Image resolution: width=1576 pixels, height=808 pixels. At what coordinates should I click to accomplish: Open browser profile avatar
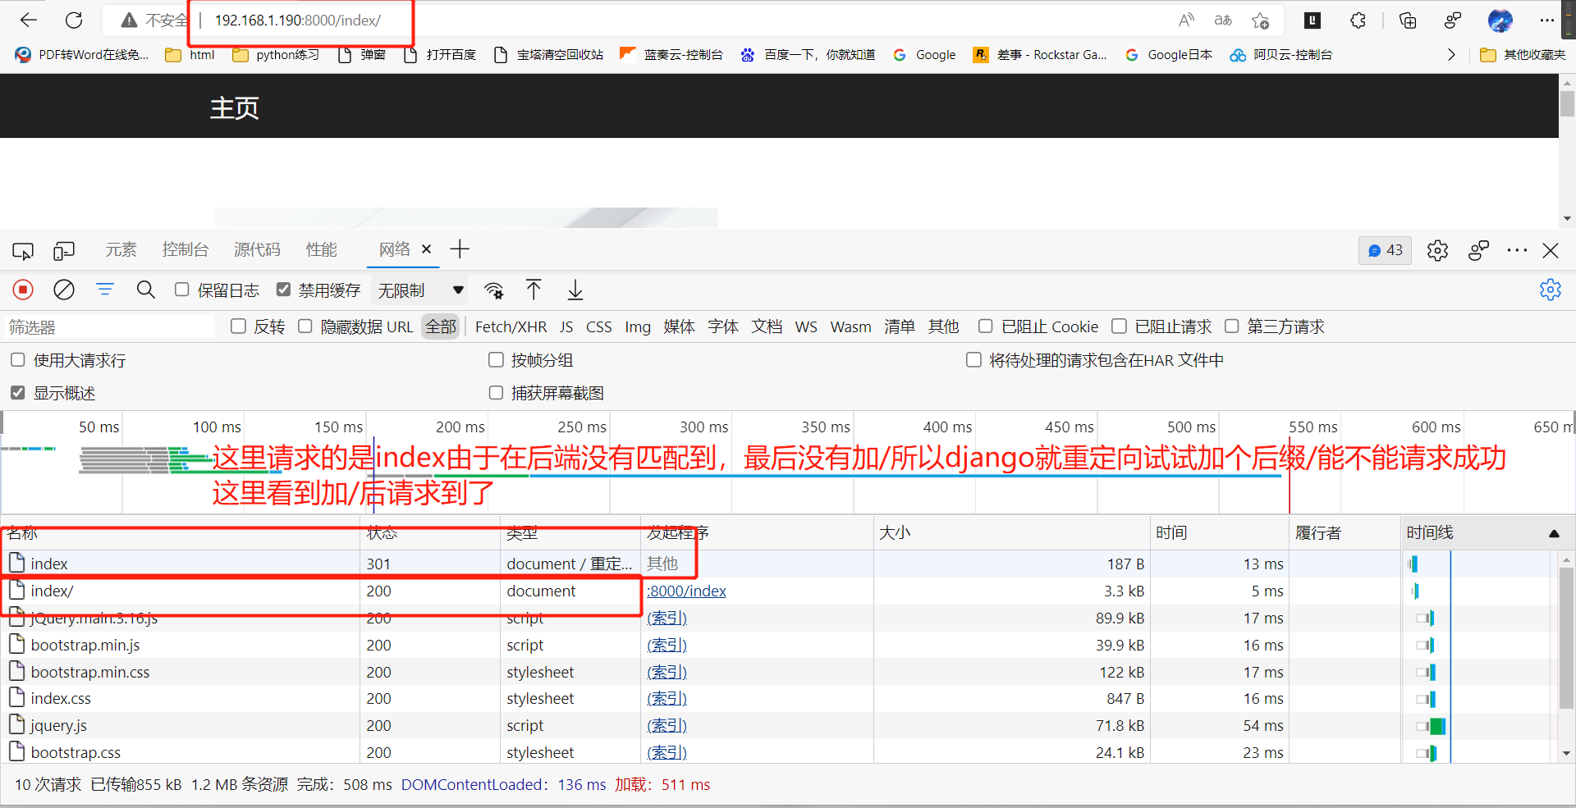coord(1500,20)
